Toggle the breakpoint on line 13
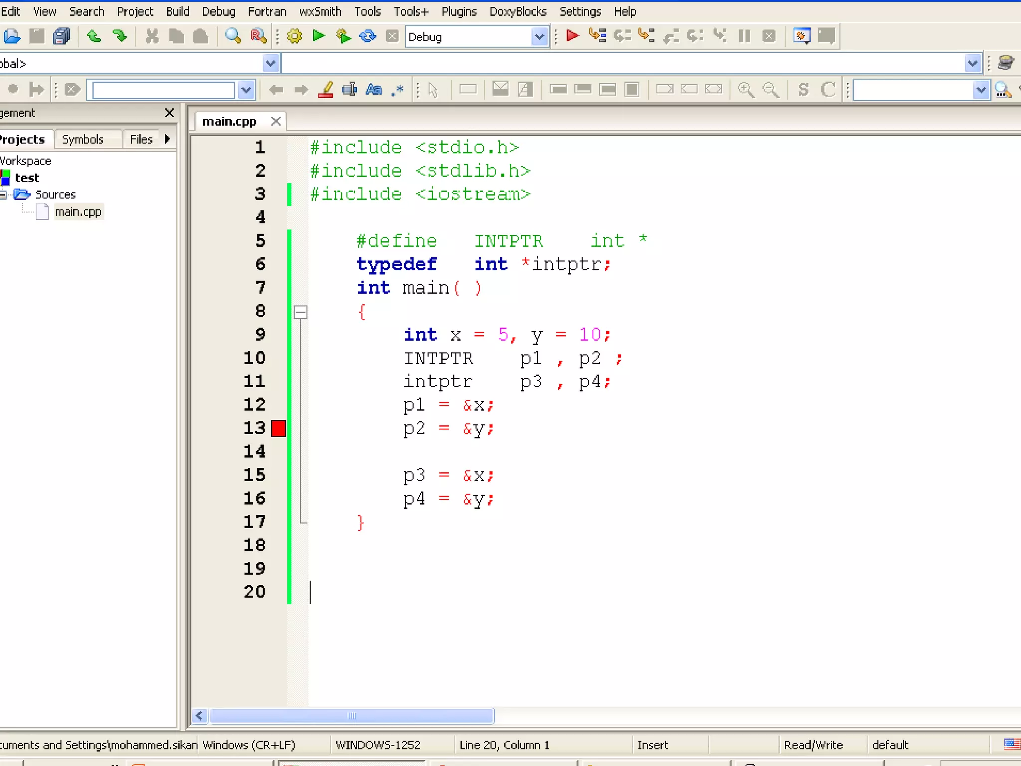The image size is (1021, 766). pyautogui.click(x=278, y=428)
